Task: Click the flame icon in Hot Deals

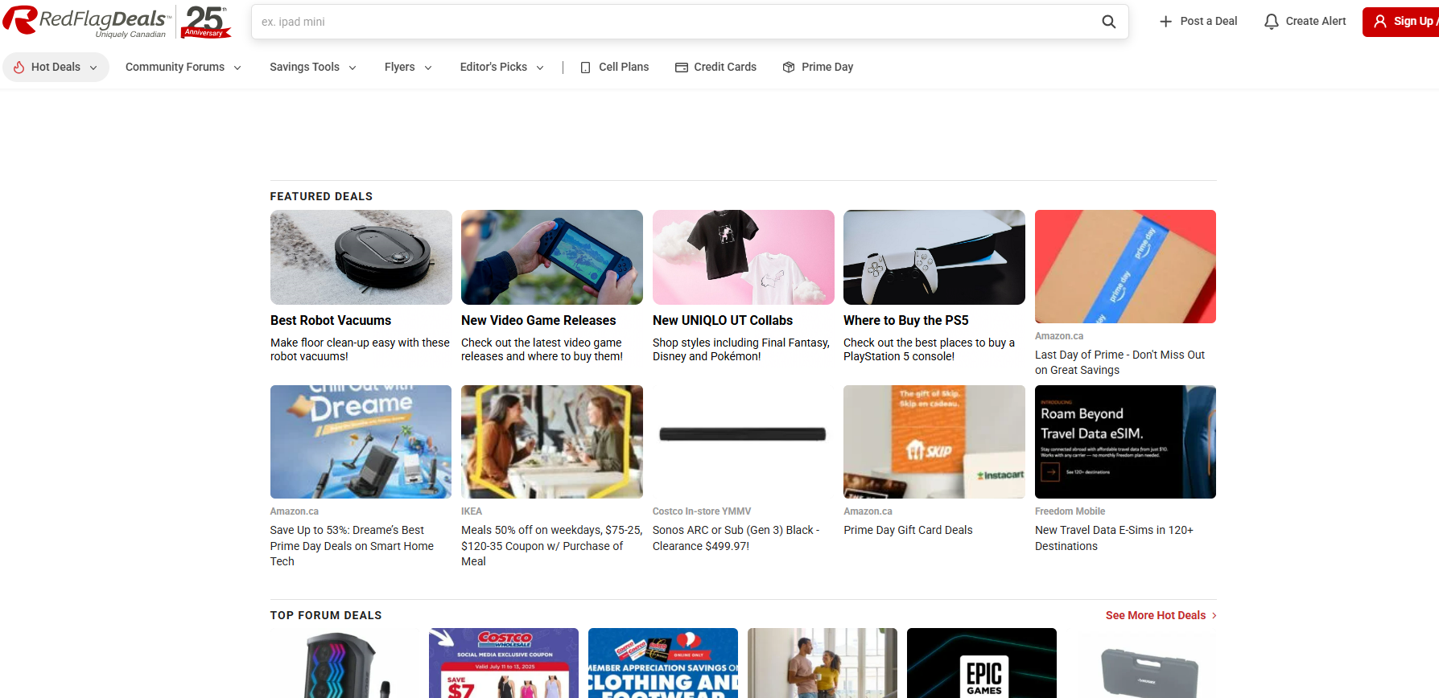Action: 19,67
